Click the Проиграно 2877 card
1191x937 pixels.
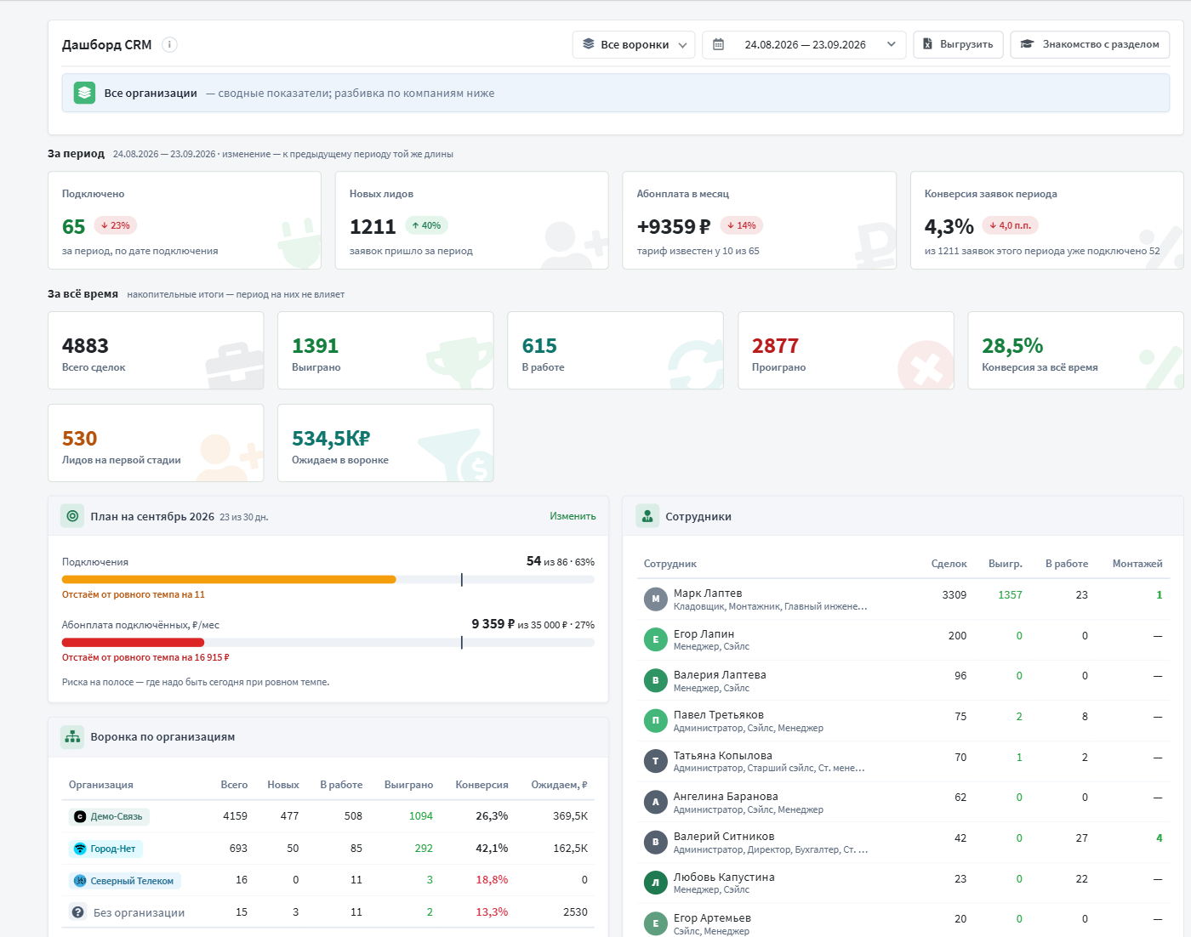click(846, 350)
